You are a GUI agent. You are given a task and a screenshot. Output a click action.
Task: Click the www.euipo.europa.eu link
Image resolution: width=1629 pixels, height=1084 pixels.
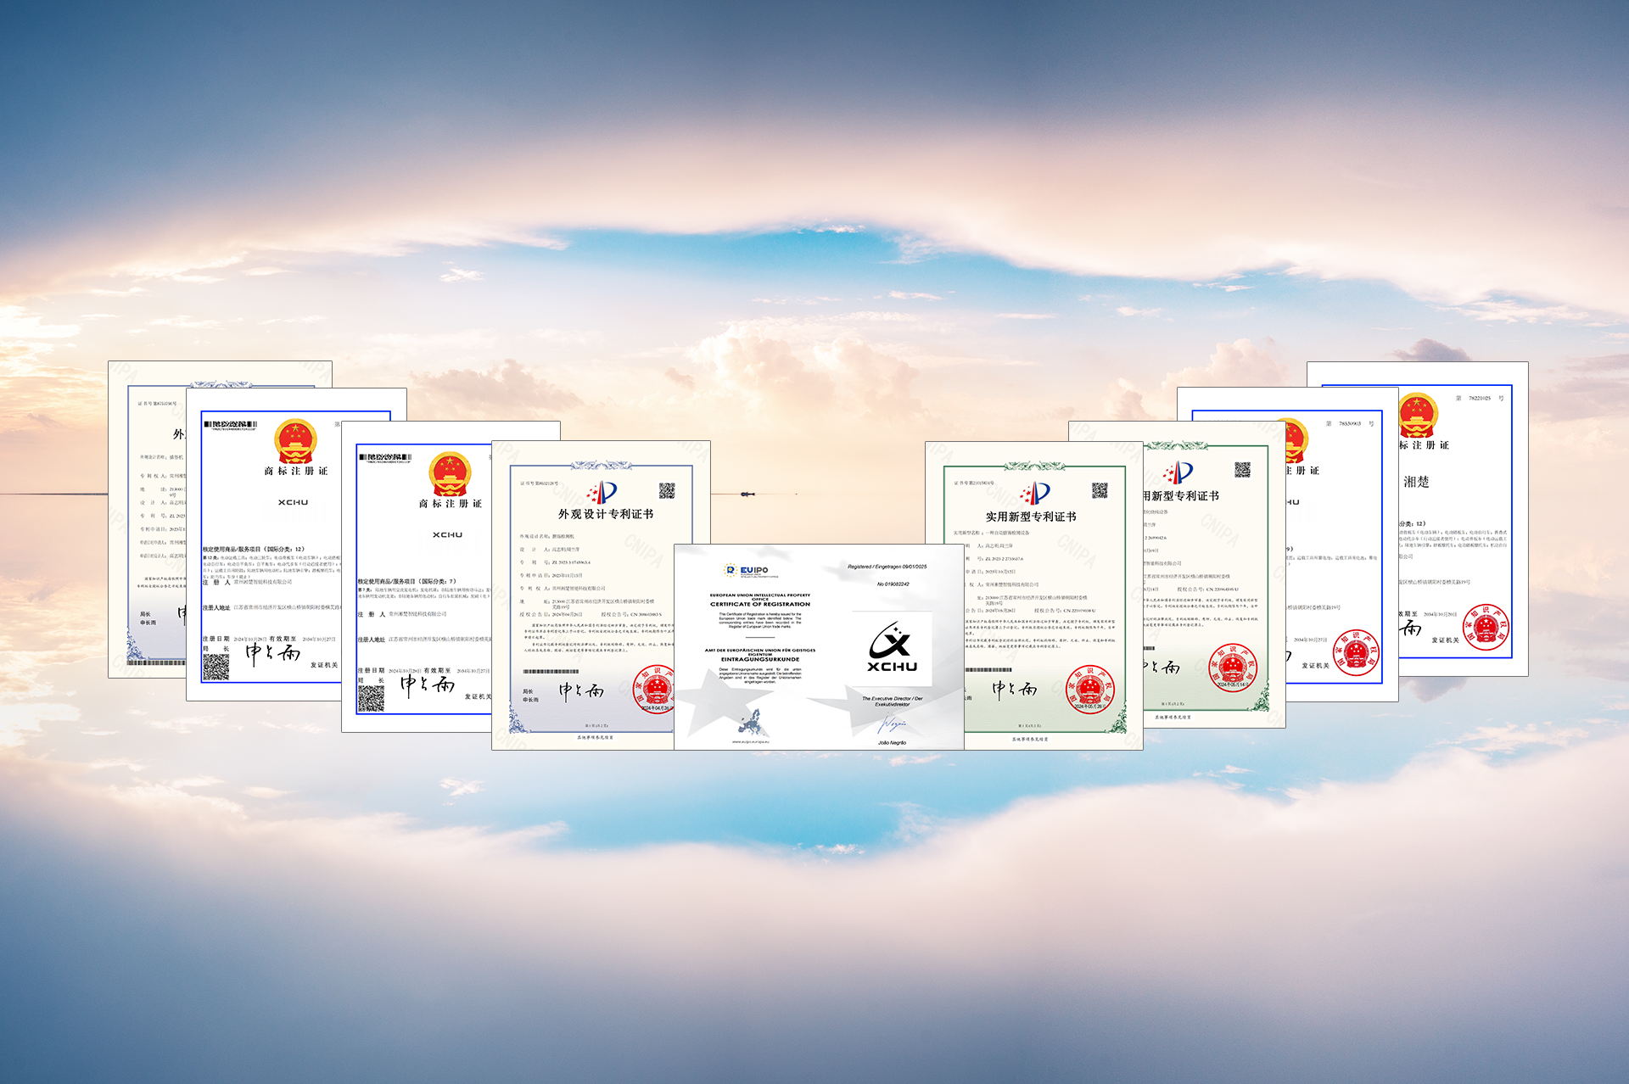tap(750, 742)
